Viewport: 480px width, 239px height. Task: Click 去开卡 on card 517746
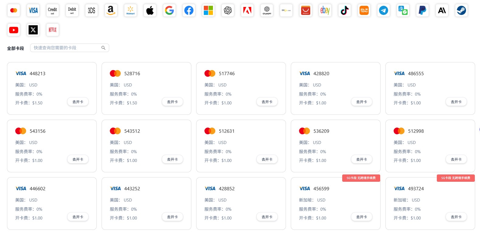(x=267, y=102)
